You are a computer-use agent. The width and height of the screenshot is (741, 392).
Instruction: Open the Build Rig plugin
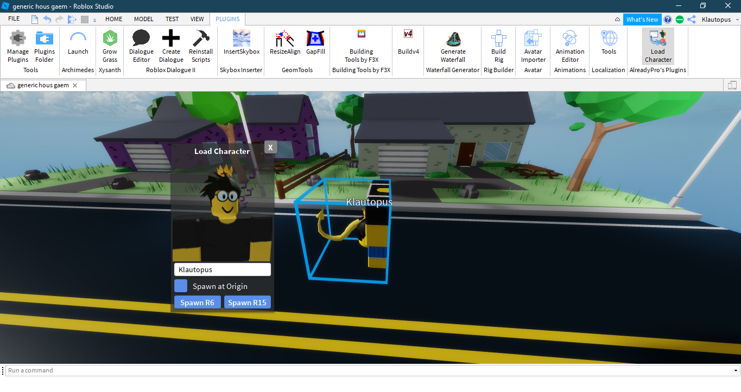[498, 47]
